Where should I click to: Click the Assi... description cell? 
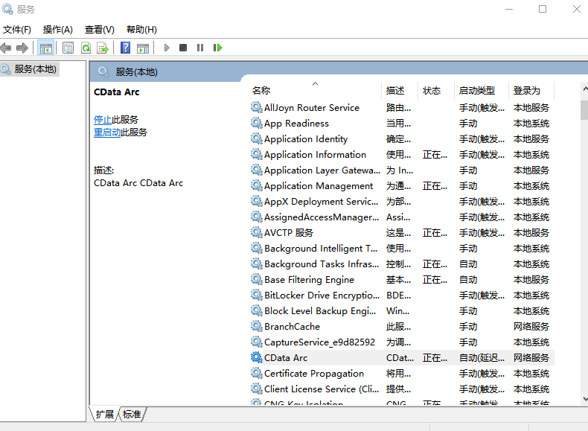pyautogui.click(x=398, y=217)
